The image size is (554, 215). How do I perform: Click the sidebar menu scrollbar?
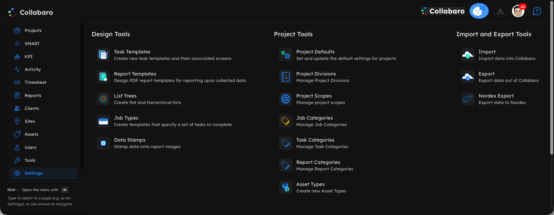(x=82, y=95)
